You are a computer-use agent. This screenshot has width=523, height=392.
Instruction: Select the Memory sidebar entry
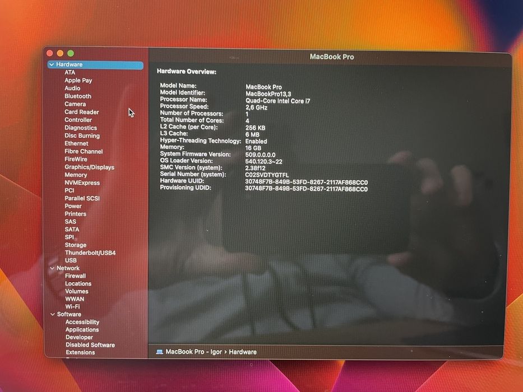coord(76,175)
